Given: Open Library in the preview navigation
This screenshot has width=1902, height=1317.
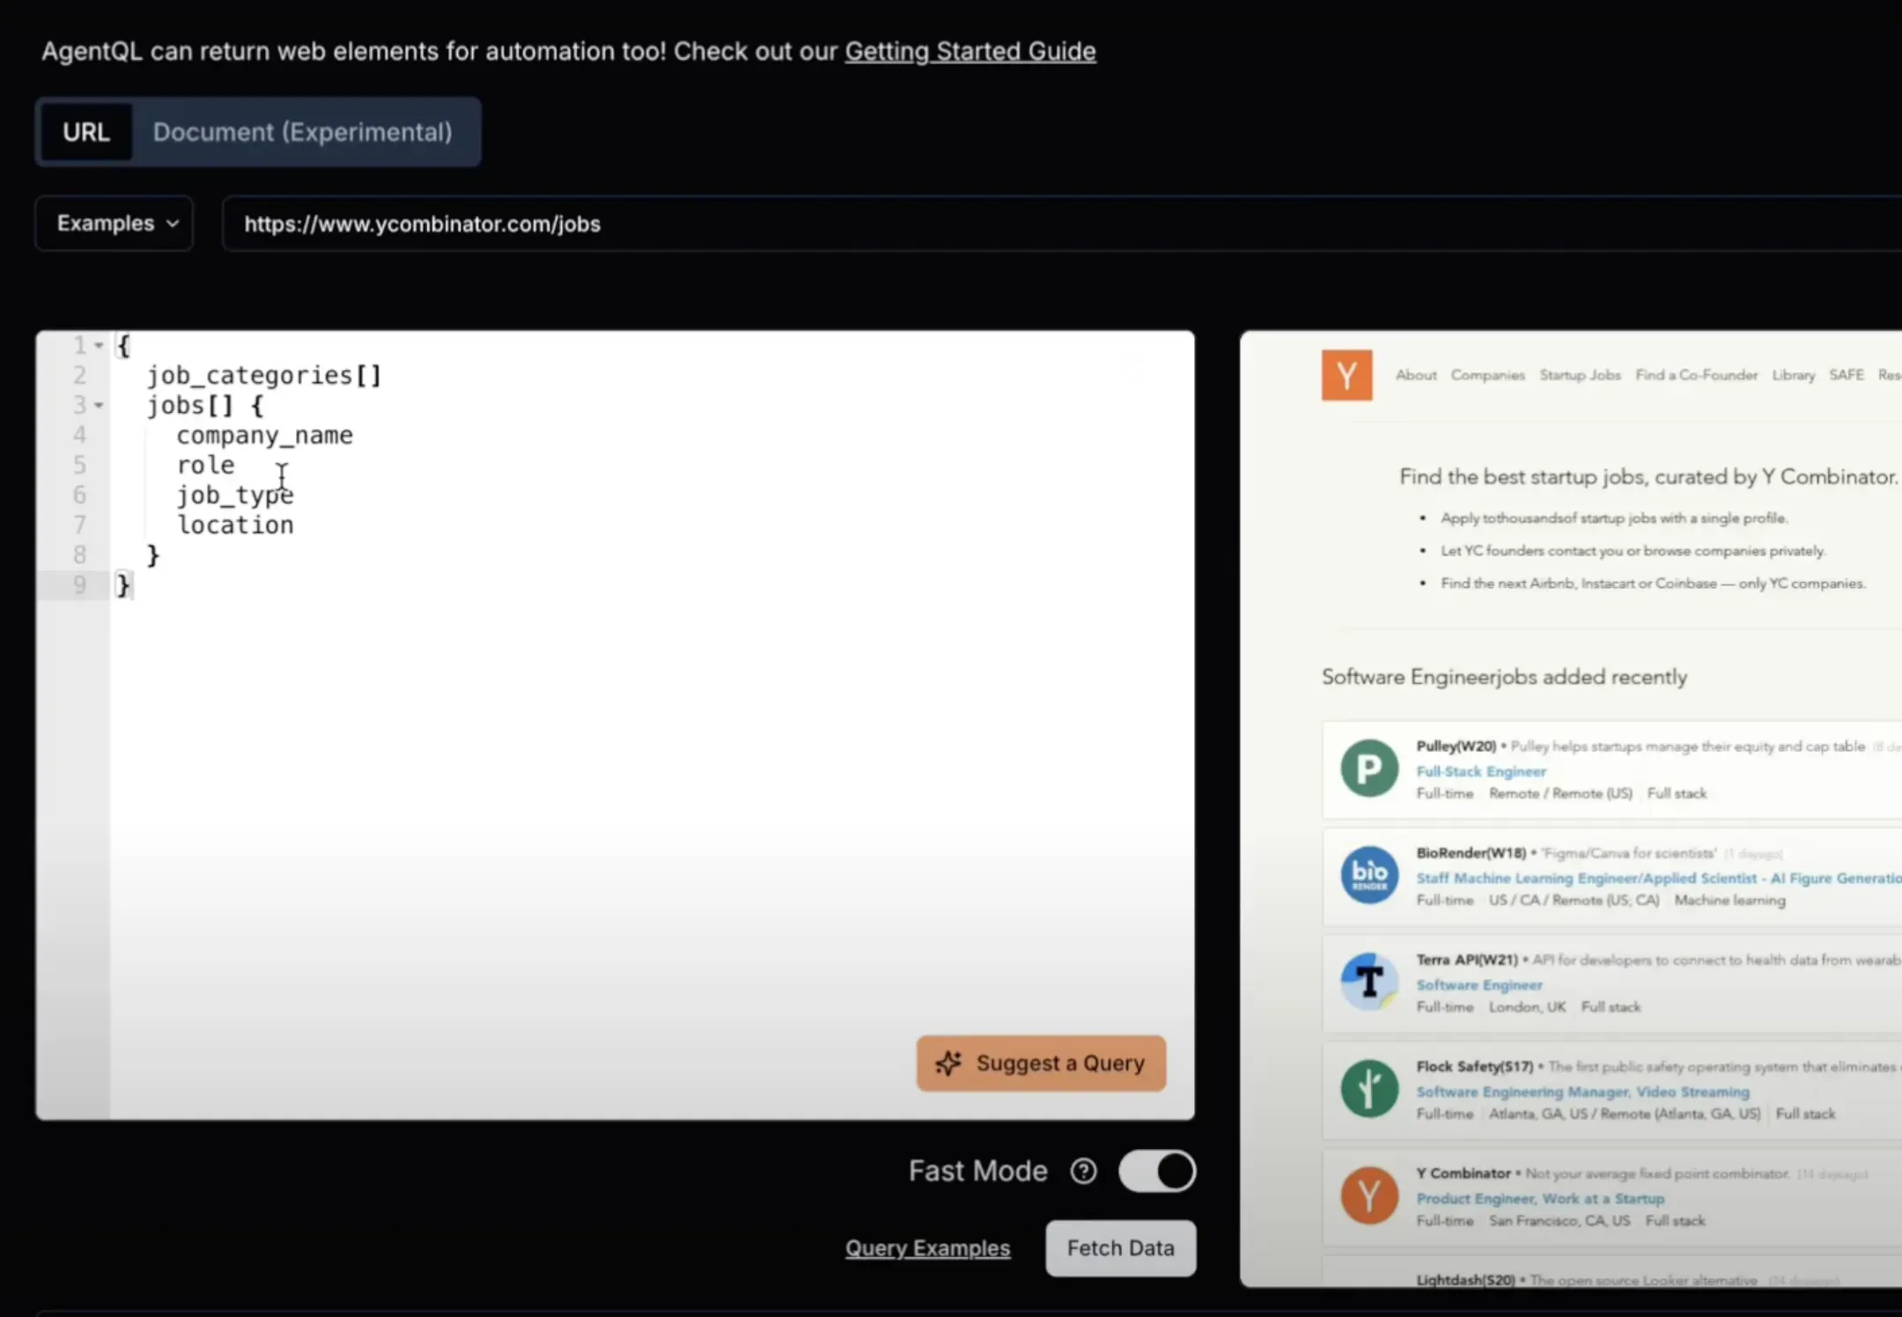Looking at the screenshot, I should tap(1794, 375).
